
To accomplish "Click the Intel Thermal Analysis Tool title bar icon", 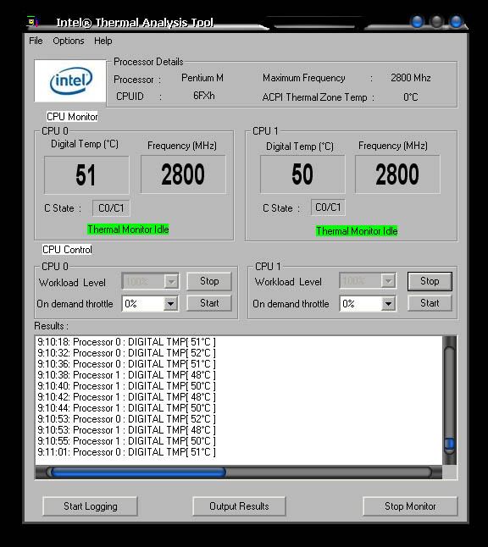I will [x=33, y=22].
